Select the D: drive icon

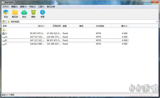coord(4,37)
